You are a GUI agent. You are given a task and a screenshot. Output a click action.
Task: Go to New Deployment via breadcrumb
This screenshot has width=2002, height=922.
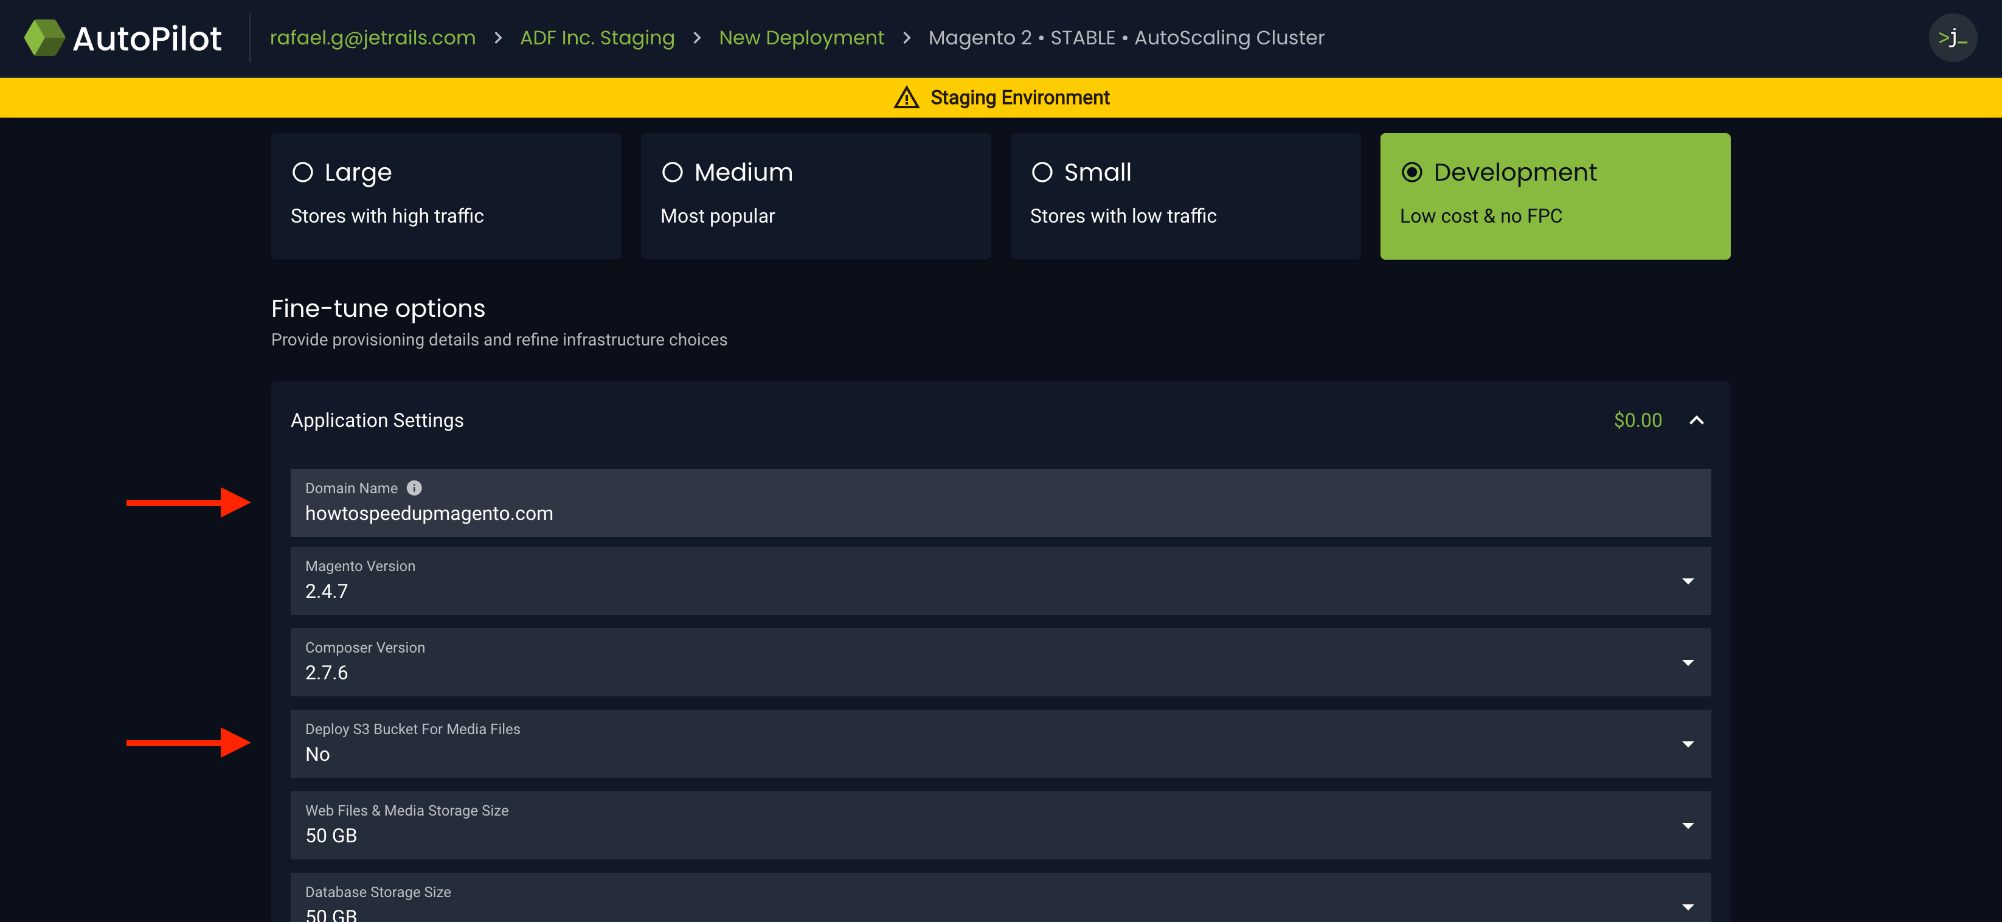pos(802,36)
